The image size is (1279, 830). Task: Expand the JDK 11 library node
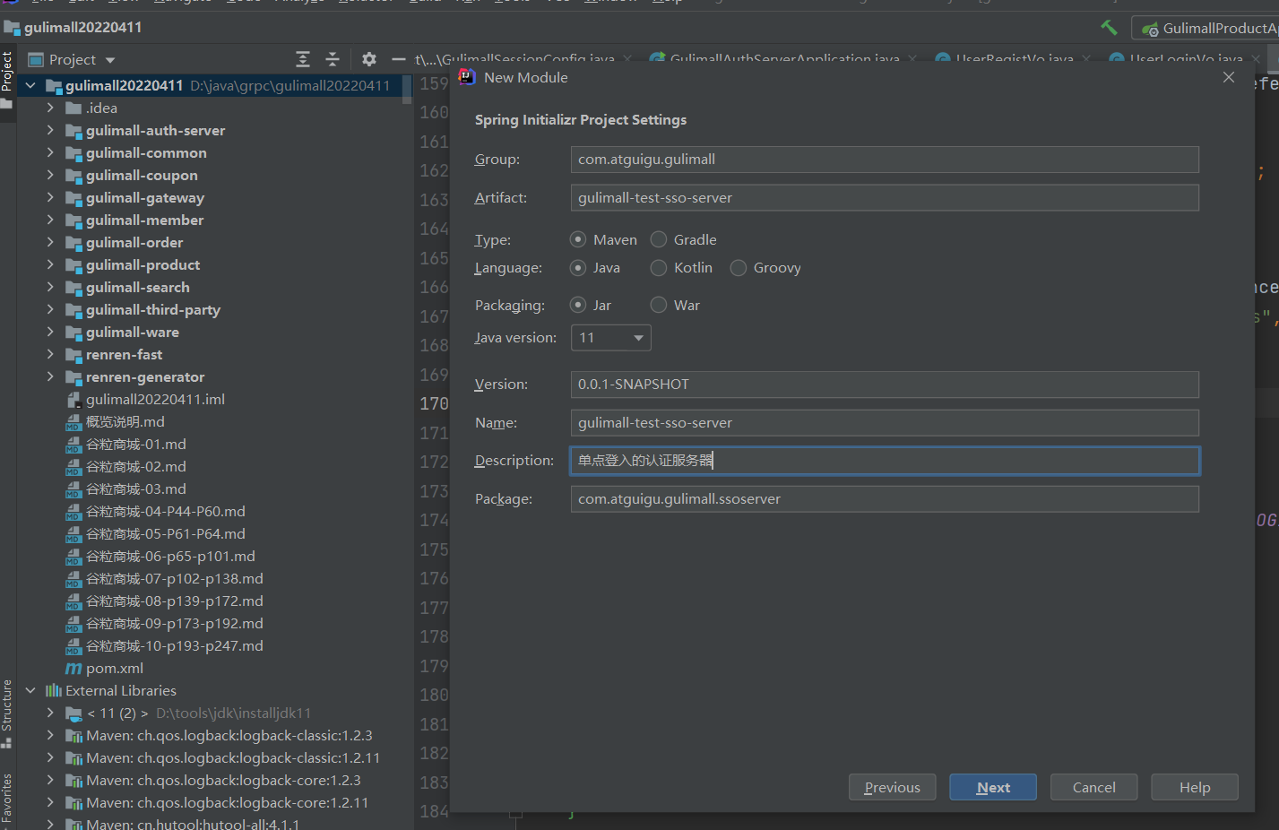pos(50,713)
